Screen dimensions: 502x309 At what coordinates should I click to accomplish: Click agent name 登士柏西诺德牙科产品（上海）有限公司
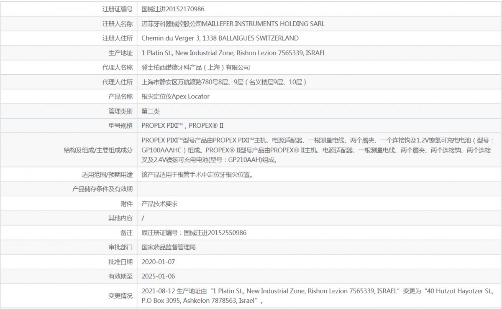[x=196, y=67]
